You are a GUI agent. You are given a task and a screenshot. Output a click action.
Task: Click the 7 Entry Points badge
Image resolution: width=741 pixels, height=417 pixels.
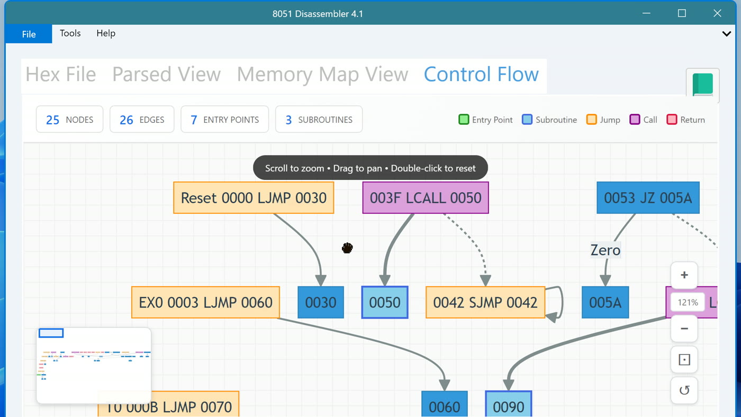pyautogui.click(x=224, y=120)
